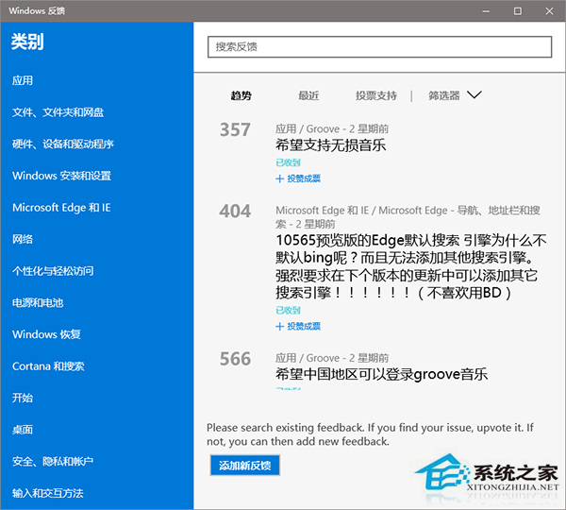
Task: Open the 应用 category
Action: tap(23, 80)
